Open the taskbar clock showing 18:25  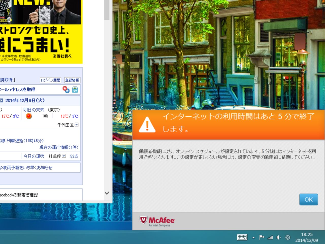306,237
